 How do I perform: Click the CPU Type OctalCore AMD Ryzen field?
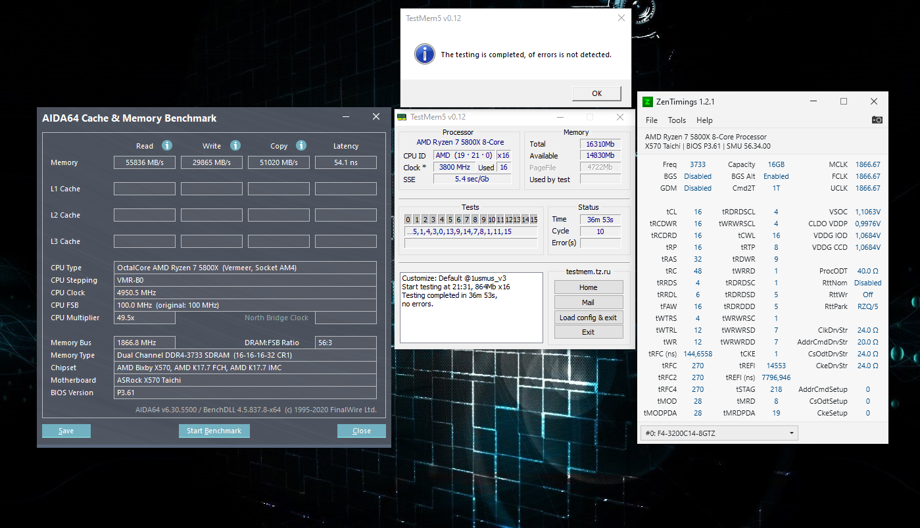pyautogui.click(x=245, y=268)
